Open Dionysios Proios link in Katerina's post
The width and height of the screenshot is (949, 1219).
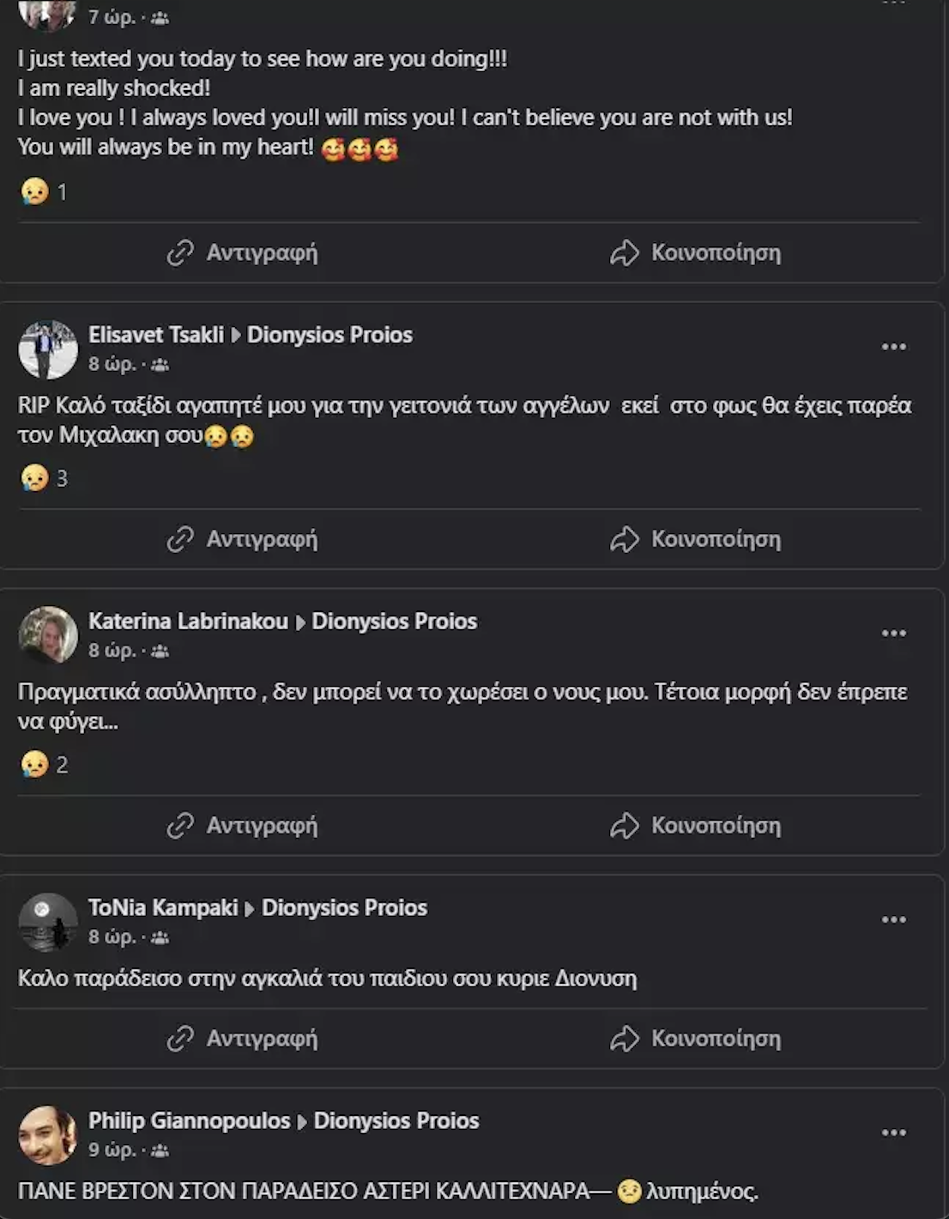[394, 622]
